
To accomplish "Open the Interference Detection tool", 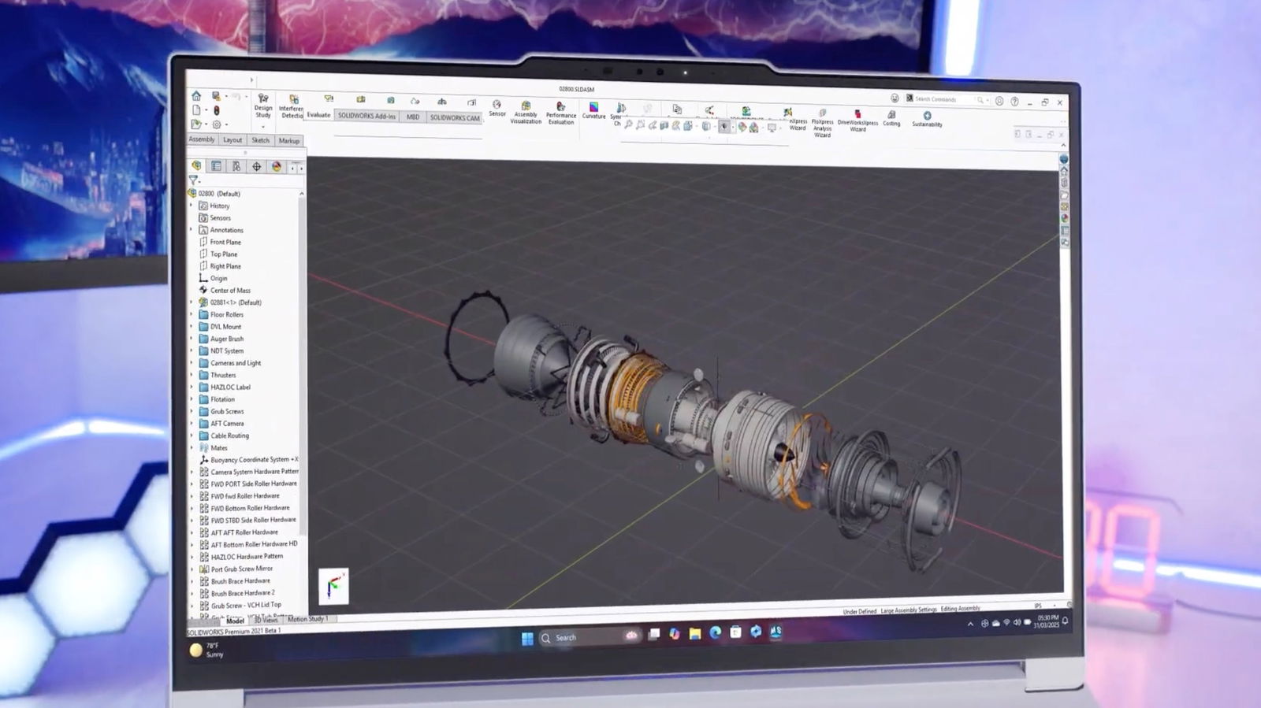I will coord(292,107).
